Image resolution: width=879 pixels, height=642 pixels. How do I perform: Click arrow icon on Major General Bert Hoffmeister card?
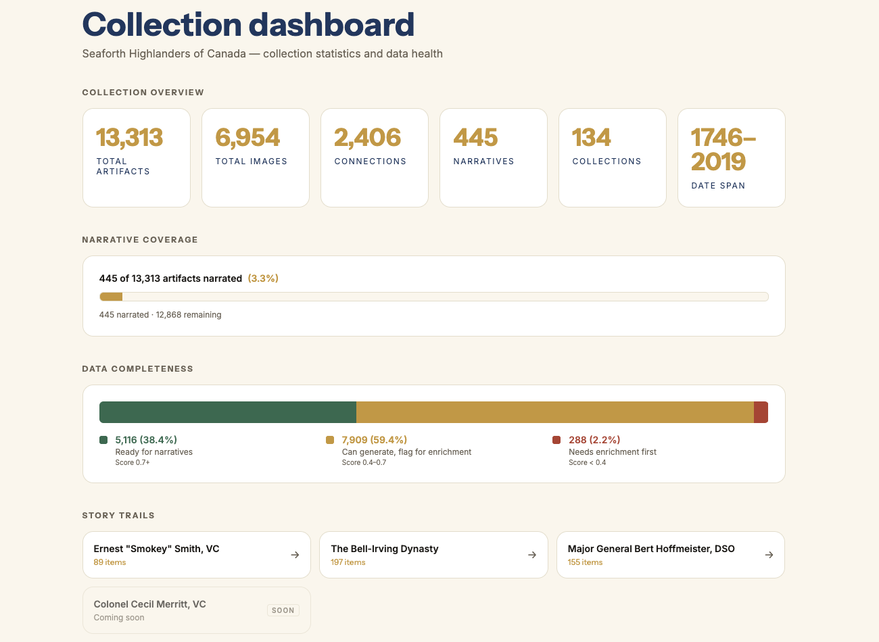point(769,555)
